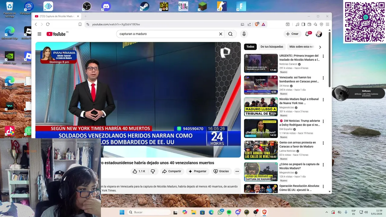The width and height of the screenshot is (386, 217).
Task: Bookmark this page
Action: pyautogui.click(x=80, y=24)
